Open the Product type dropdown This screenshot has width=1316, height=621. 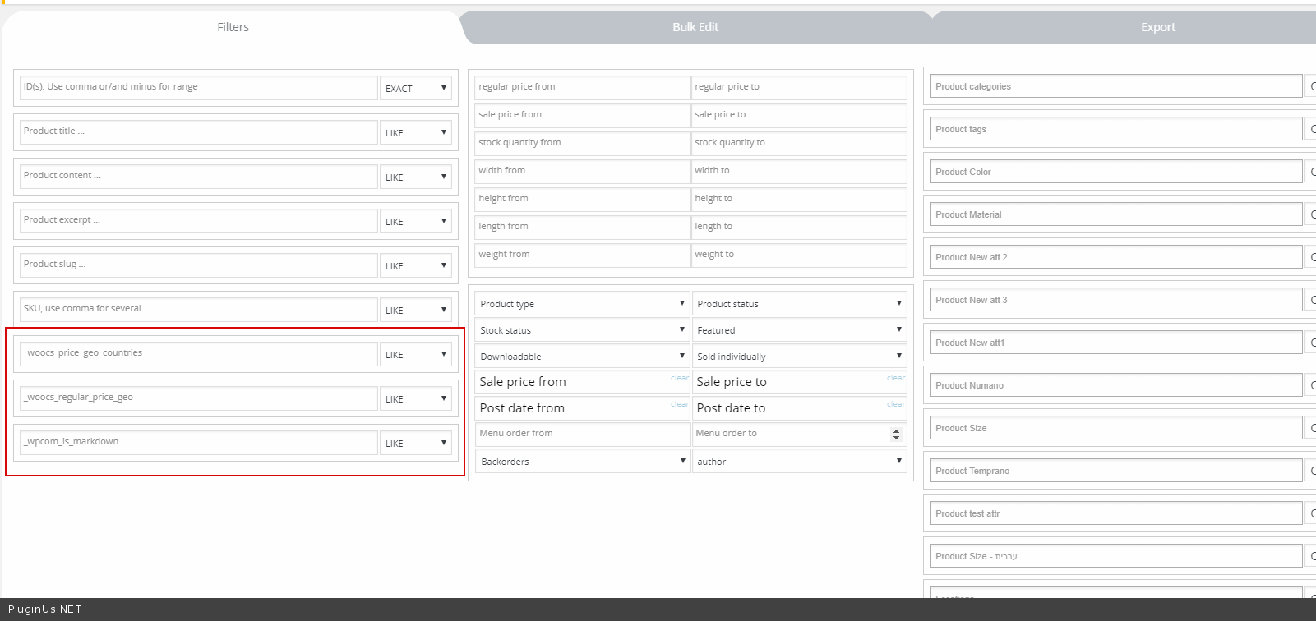(x=582, y=304)
